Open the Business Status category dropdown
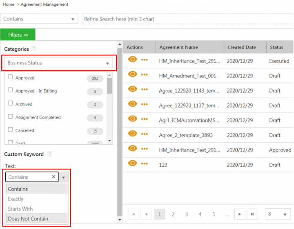This screenshot has width=294, height=229. 58,63
